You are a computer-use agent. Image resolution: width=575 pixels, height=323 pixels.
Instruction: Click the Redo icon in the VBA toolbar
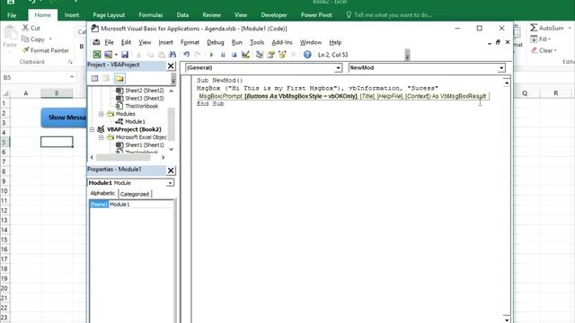coord(198,55)
